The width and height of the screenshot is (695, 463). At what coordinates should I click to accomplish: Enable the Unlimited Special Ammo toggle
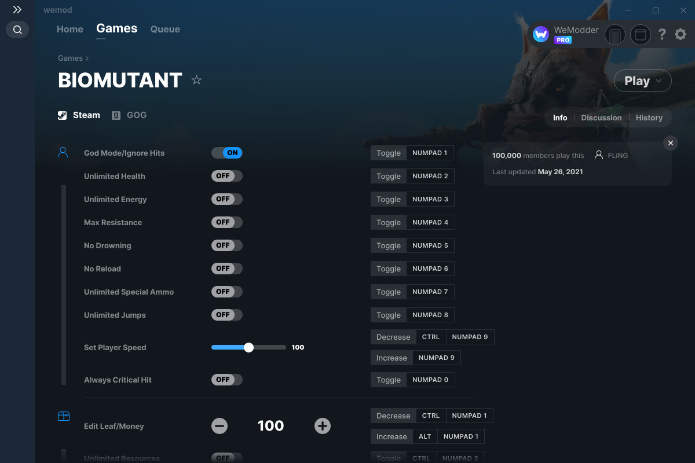pos(227,292)
